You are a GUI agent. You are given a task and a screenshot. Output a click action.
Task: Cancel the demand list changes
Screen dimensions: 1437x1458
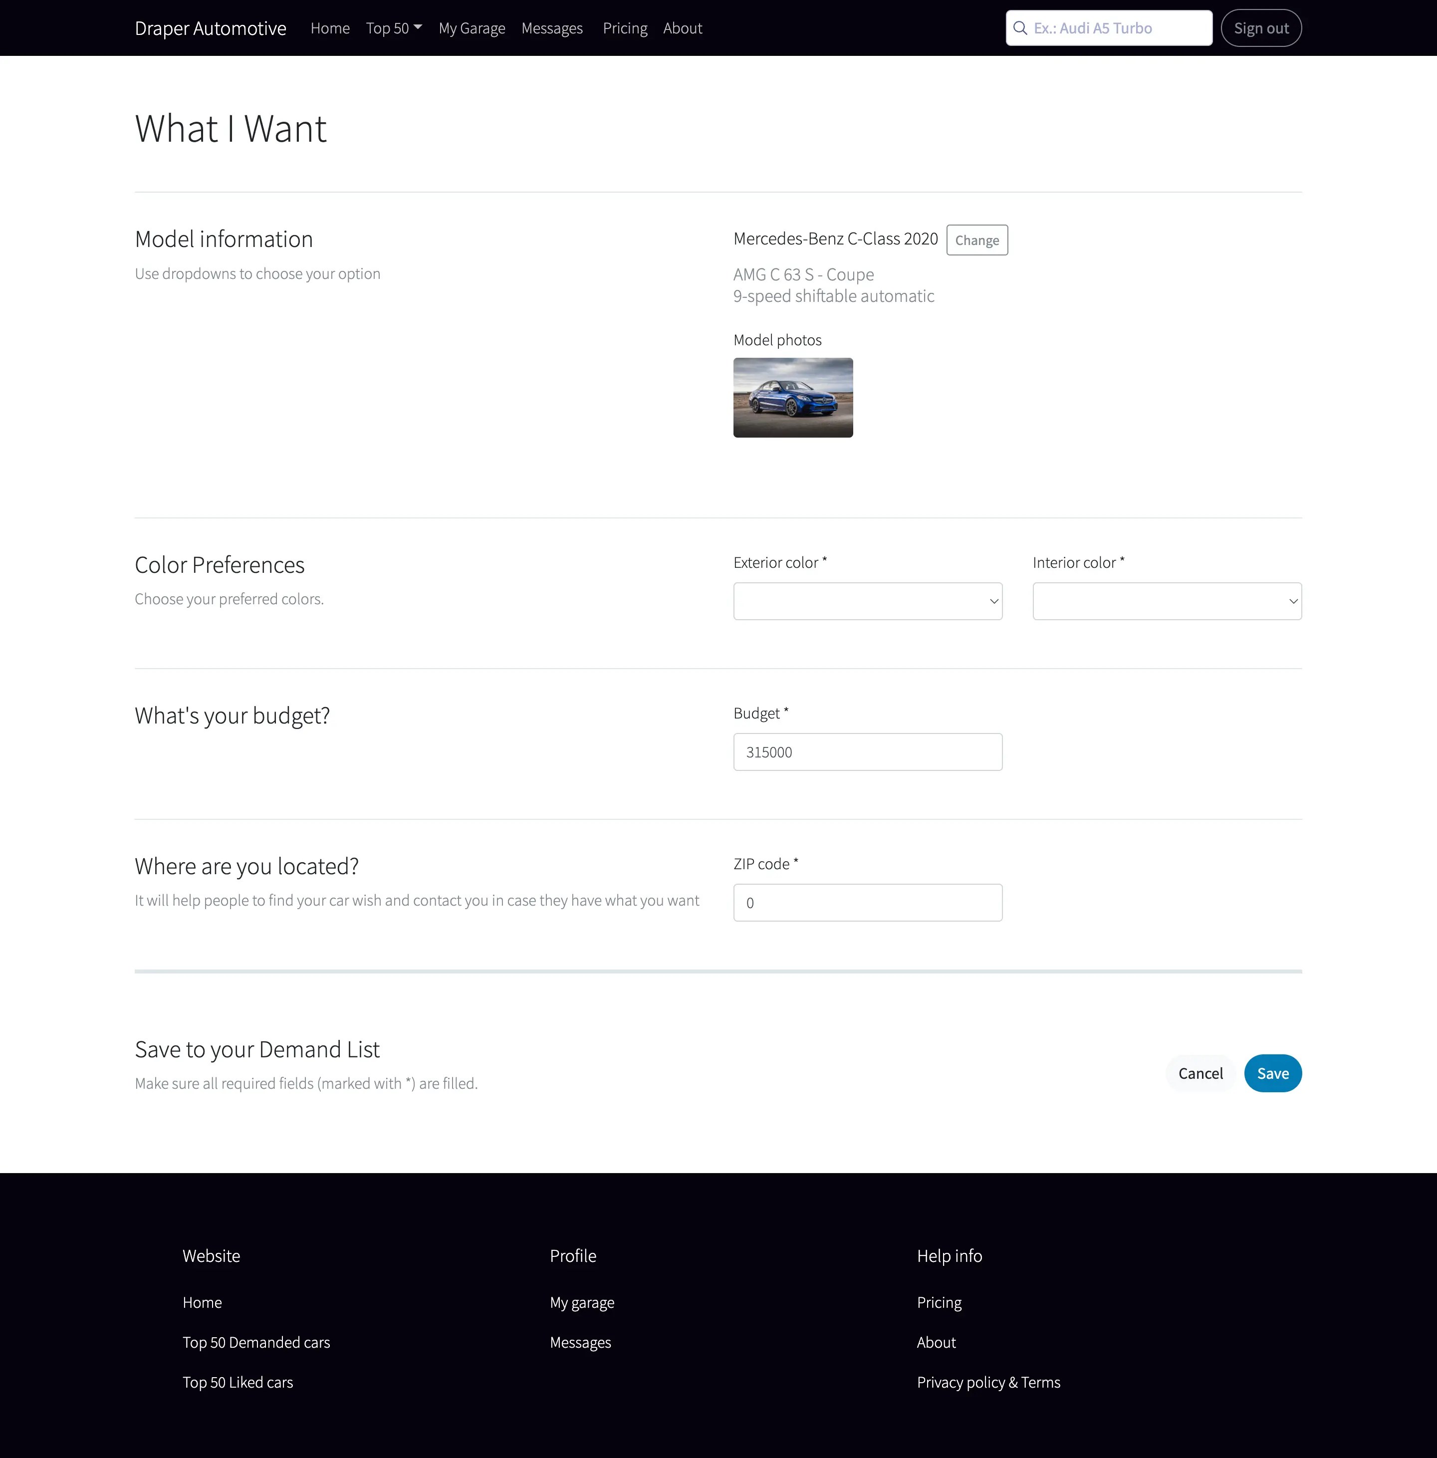(x=1200, y=1072)
